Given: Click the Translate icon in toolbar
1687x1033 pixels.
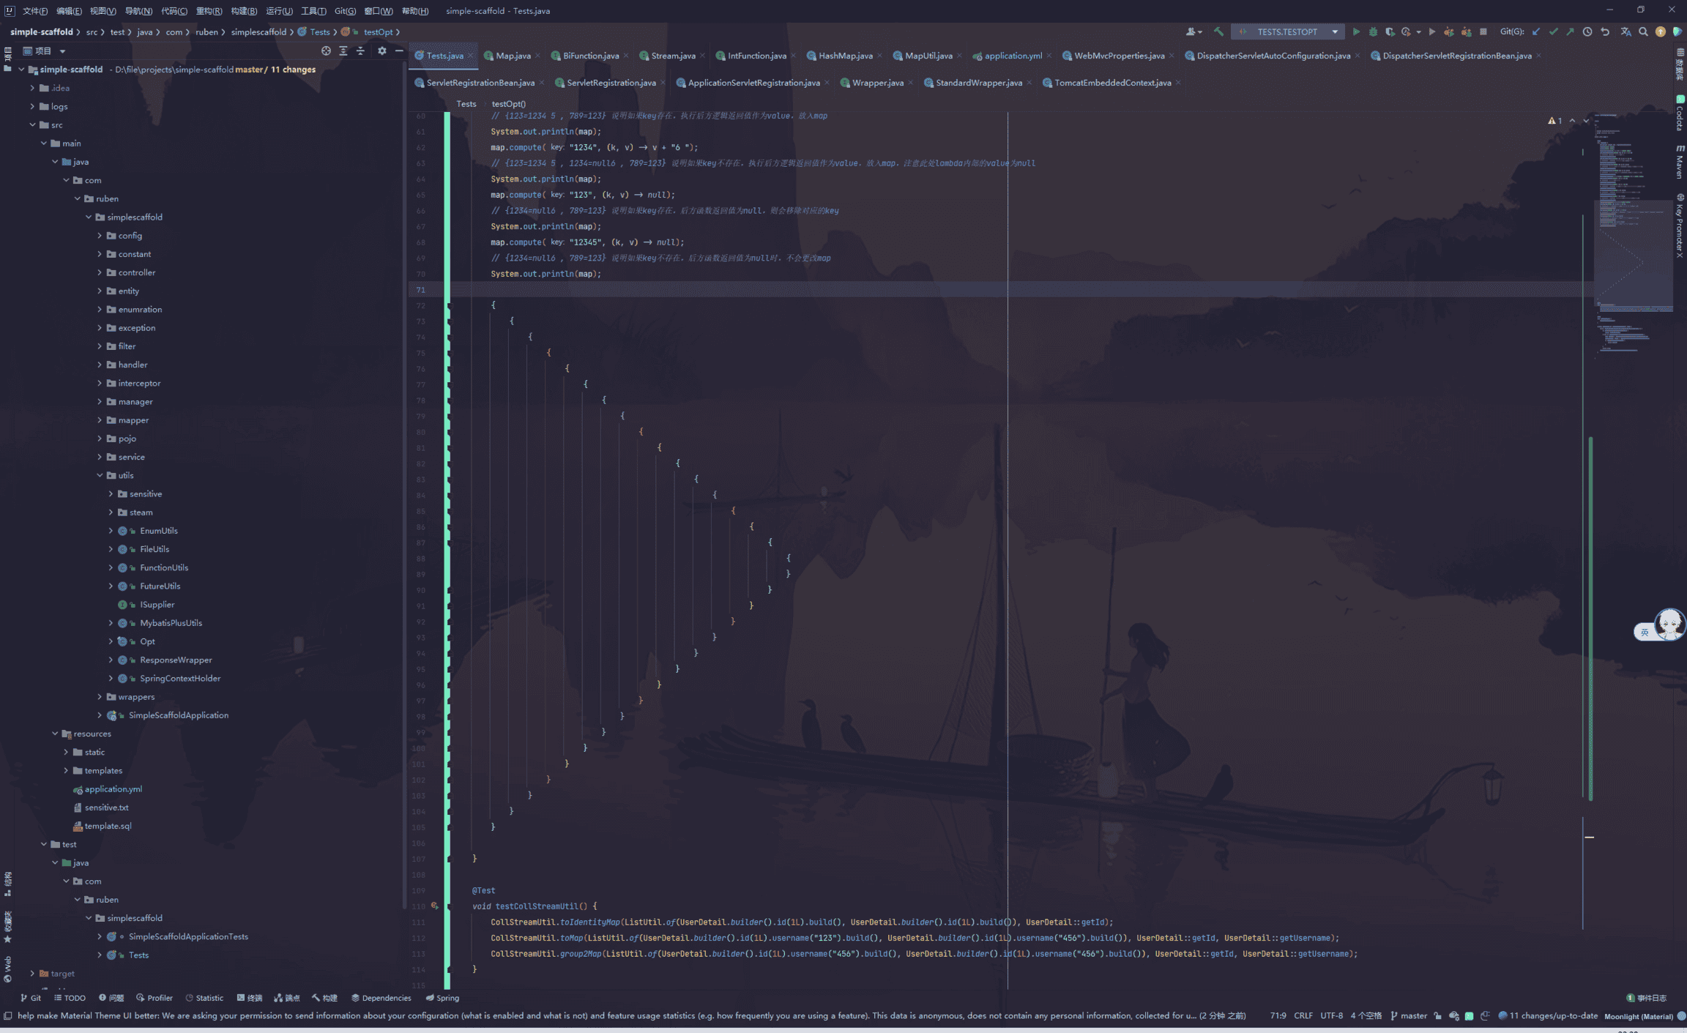Looking at the screenshot, I should coord(1625,31).
